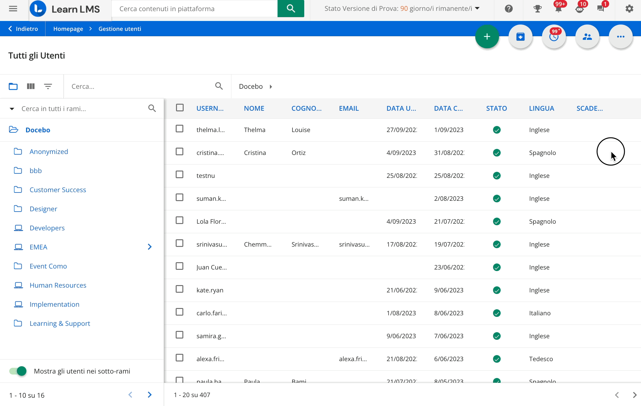Open the gamification trophy icon
The height and width of the screenshot is (406, 641).
(x=537, y=9)
